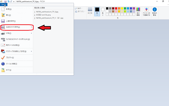Choose 終了(X) to exit Paint

coord(17,70)
